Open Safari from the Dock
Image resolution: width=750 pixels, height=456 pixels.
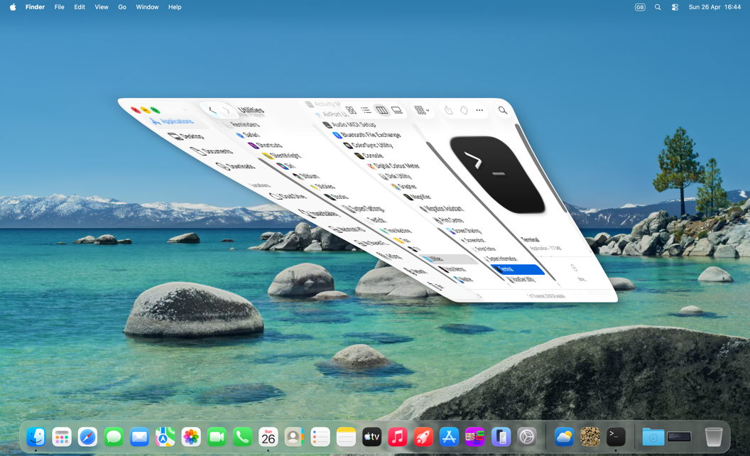point(87,437)
